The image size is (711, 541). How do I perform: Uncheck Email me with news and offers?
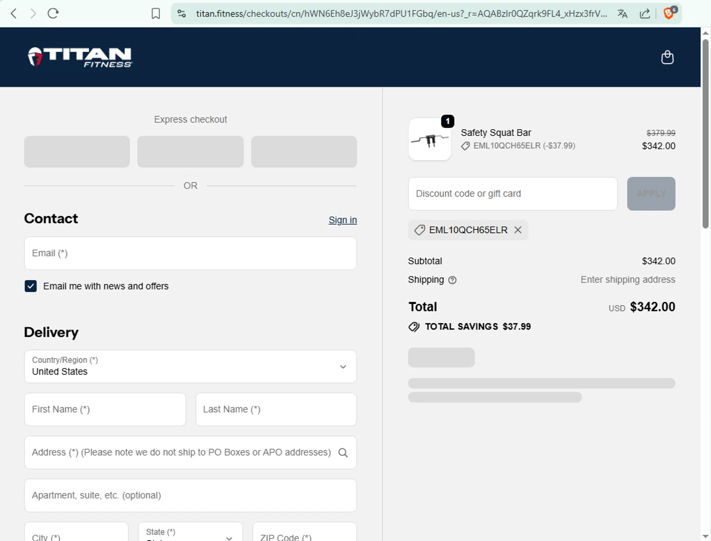[31, 286]
